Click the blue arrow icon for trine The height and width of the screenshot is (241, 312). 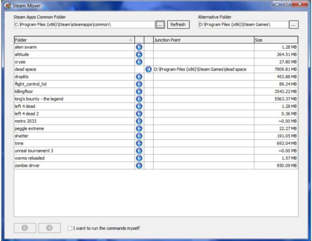[x=139, y=143]
